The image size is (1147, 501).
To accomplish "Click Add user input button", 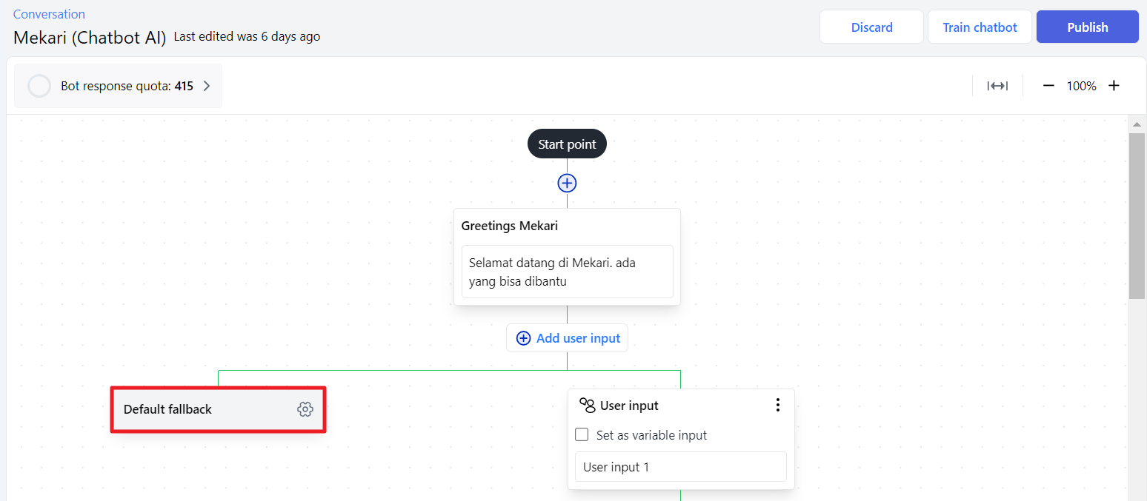I will point(567,338).
